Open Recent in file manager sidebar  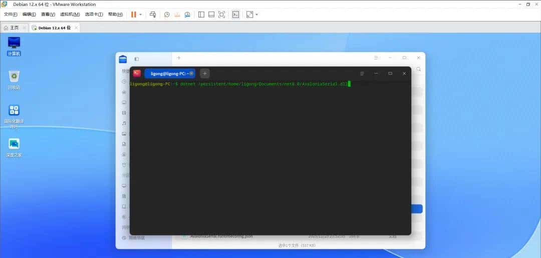[124, 81]
